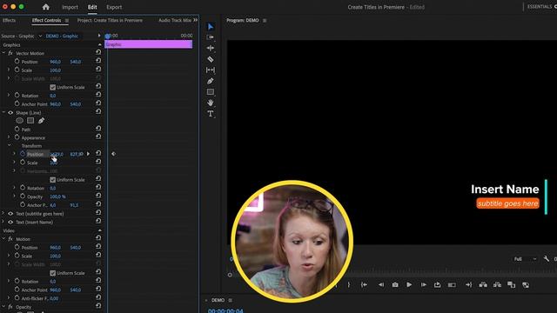Select the Ripple Edit tool
This screenshot has height=313, width=557.
pos(211,48)
